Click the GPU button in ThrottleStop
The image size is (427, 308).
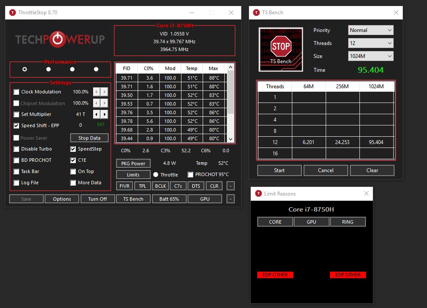click(205, 199)
